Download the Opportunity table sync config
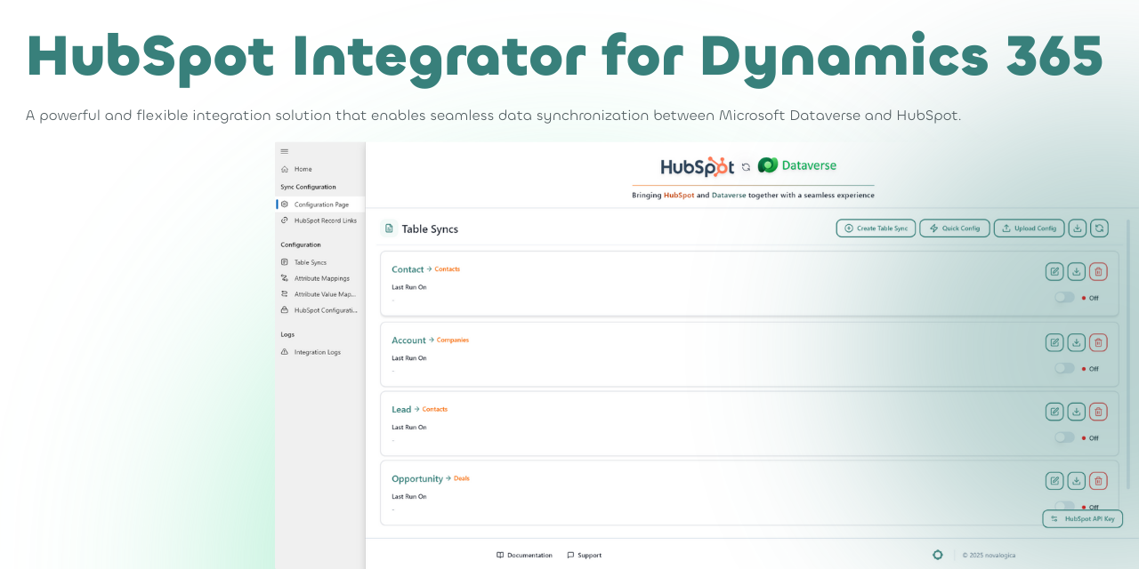1139x569 pixels. click(1077, 481)
